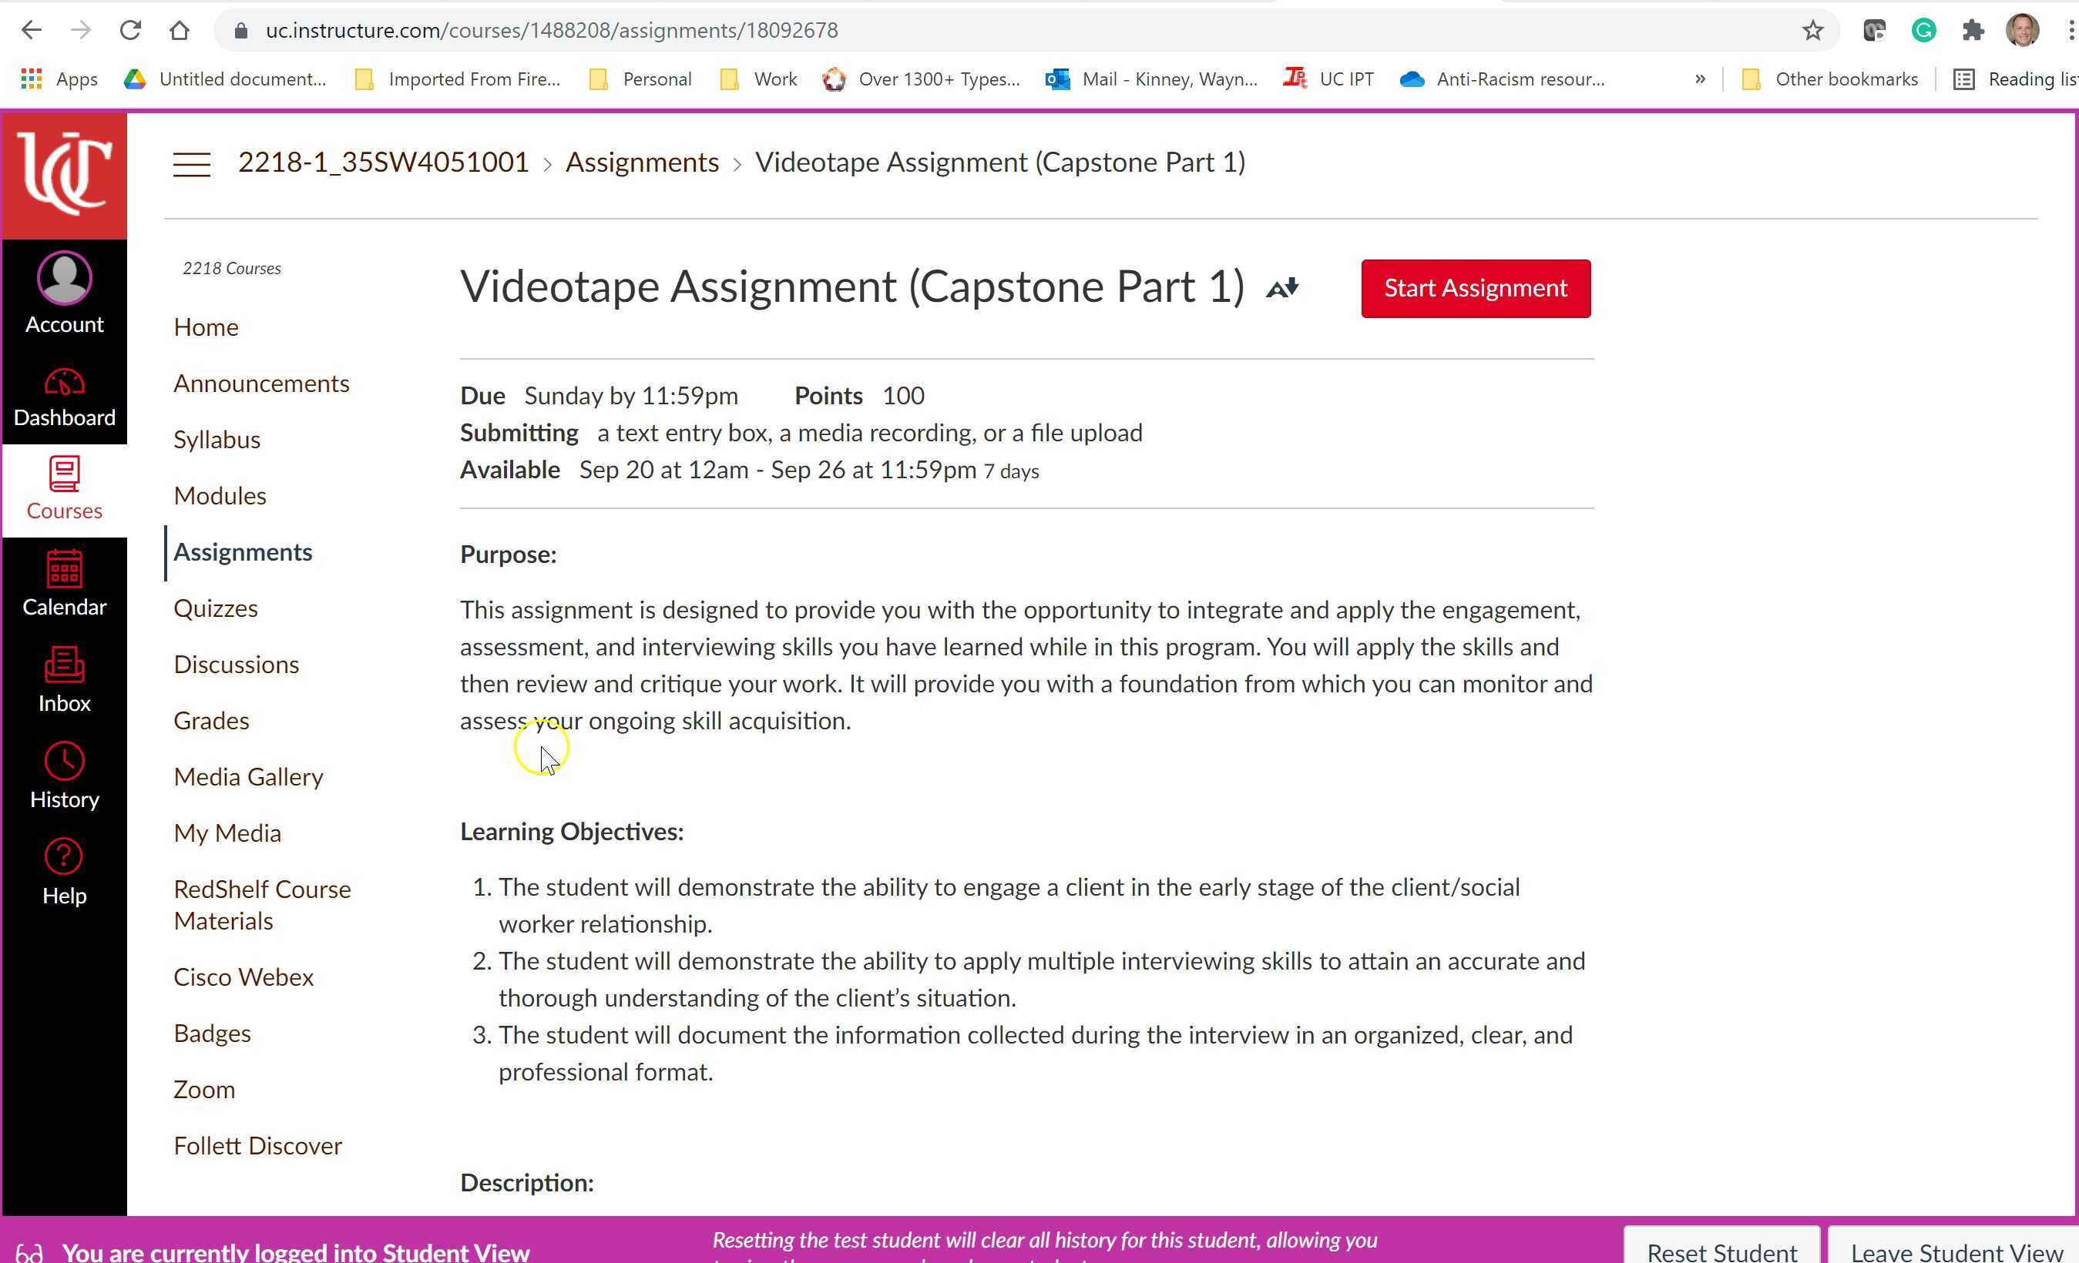Expand the hidden bookmarks overflow chevron

(x=1699, y=79)
